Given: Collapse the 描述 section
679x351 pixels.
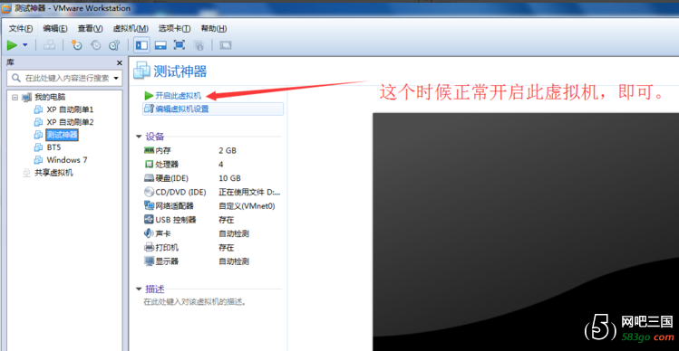Looking at the screenshot, I should click(x=139, y=289).
